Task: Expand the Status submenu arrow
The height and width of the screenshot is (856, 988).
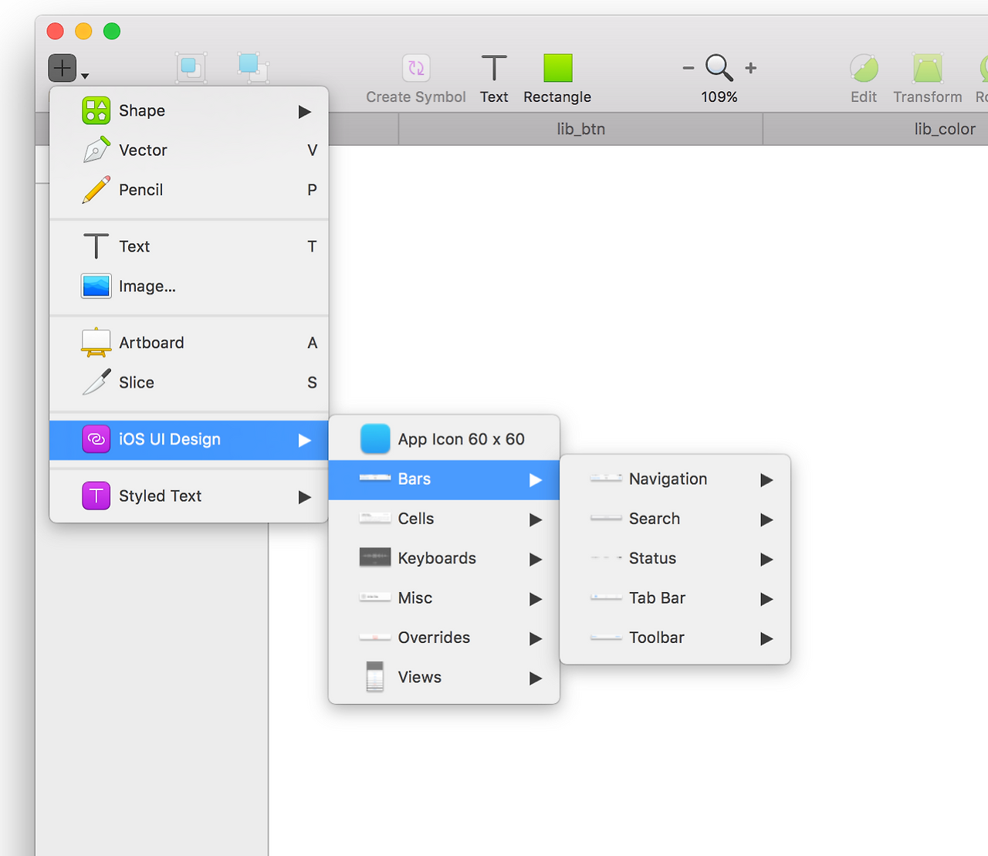Action: [x=766, y=560]
